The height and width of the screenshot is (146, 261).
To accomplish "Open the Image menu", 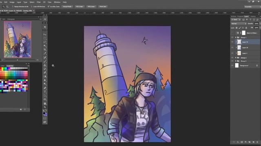I will pyautogui.click(x=12, y=2).
